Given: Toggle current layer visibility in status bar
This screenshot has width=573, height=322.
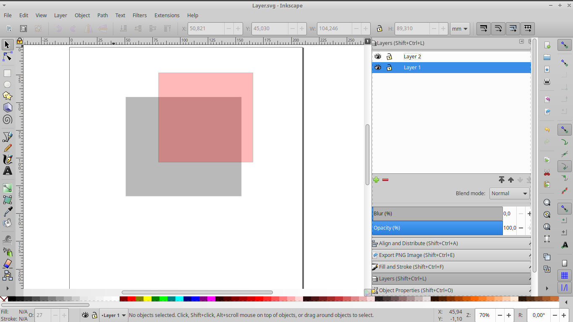Looking at the screenshot, I should point(85,315).
